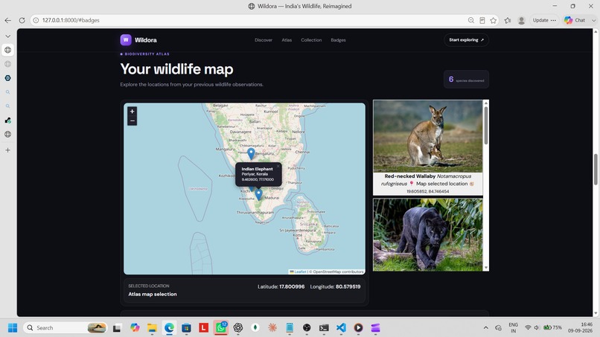This screenshot has width=600, height=337.
Task: Close the Indian Elephant map popup
Action: pyautogui.click(x=278, y=166)
